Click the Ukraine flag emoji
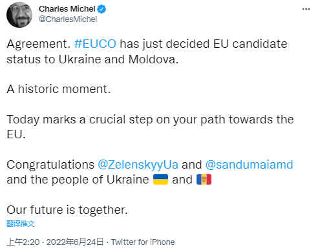The width and height of the screenshot is (320, 252). click(160, 180)
